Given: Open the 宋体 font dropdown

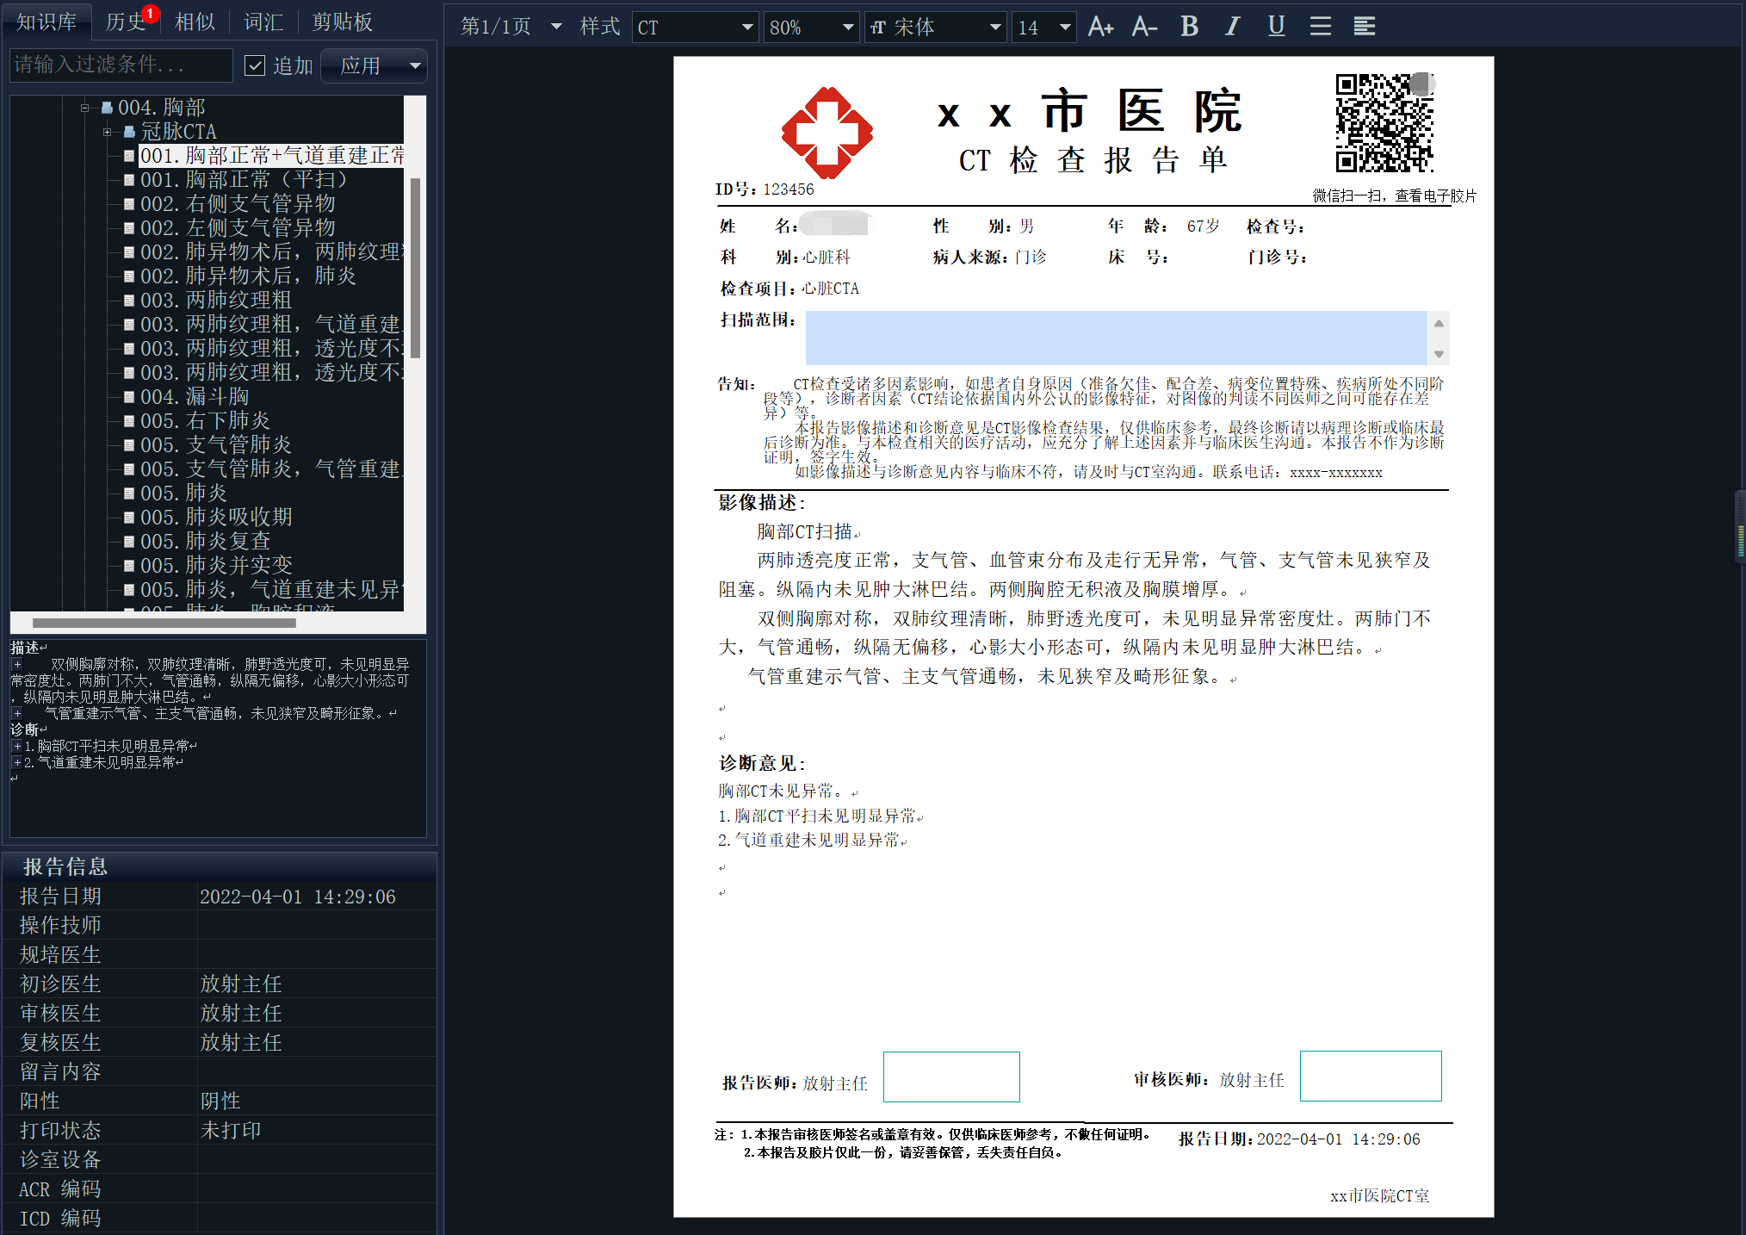Looking at the screenshot, I should click(936, 28).
